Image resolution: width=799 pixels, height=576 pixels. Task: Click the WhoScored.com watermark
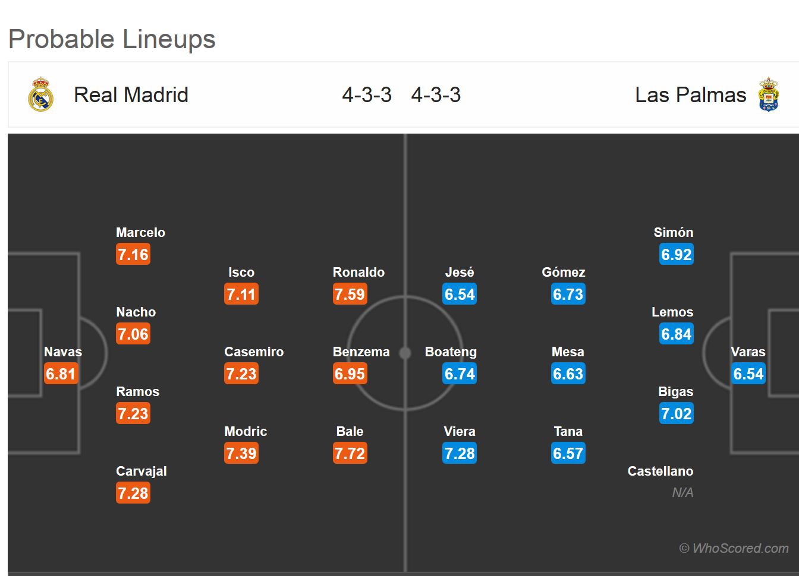[734, 549]
